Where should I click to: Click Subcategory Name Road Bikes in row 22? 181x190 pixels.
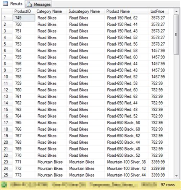click(x=79, y=155)
